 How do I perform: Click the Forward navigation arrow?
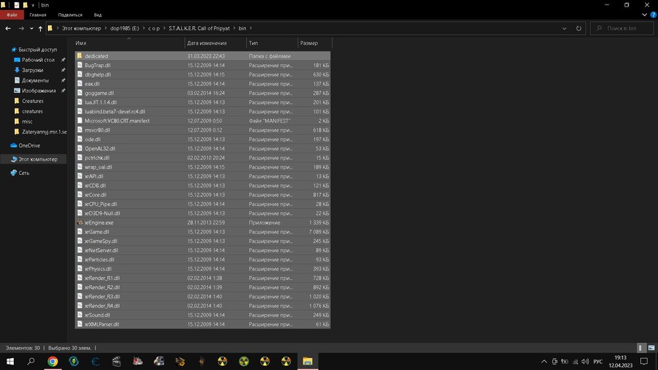(x=21, y=28)
